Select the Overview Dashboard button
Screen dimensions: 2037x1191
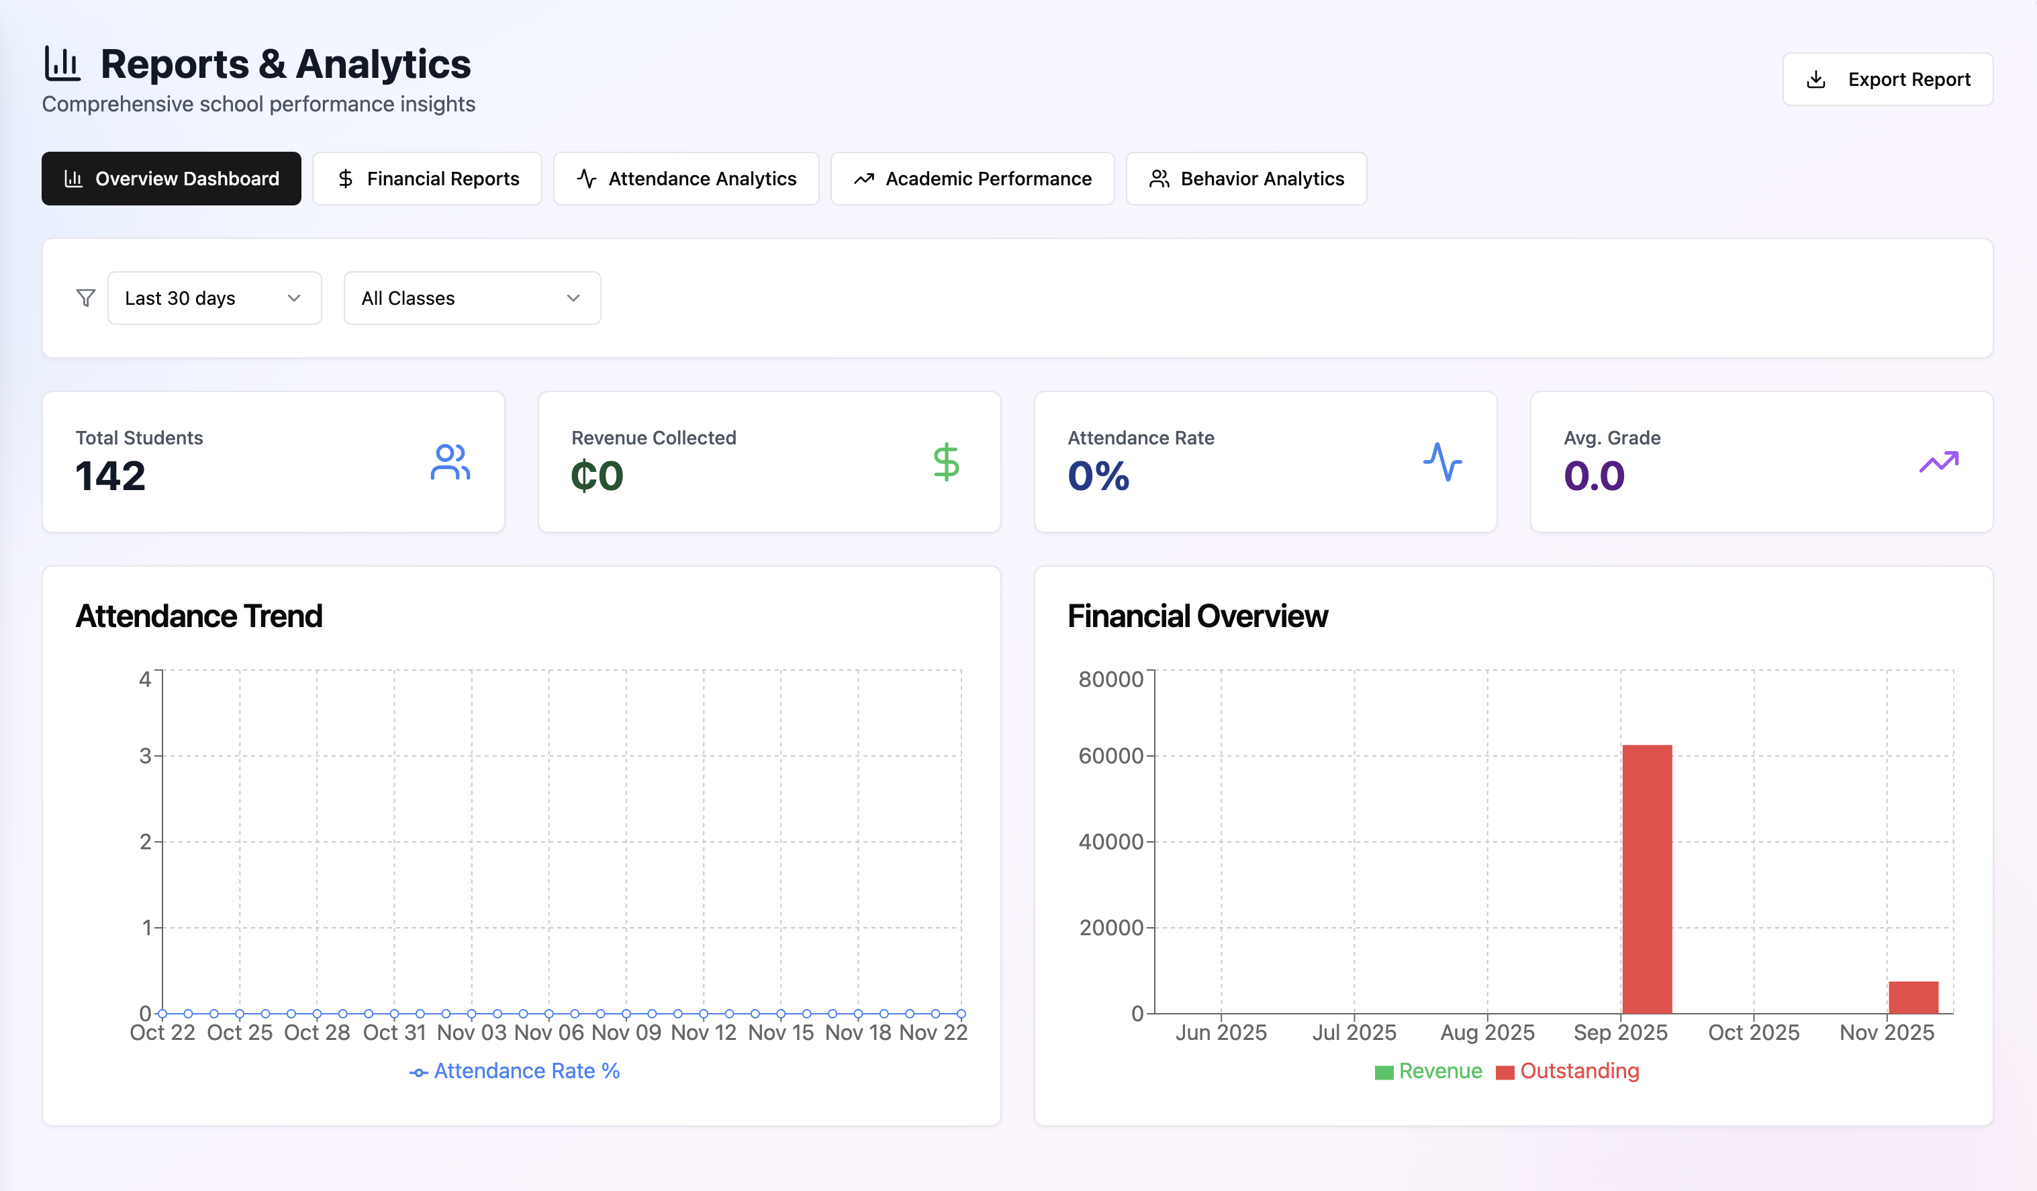click(x=171, y=179)
